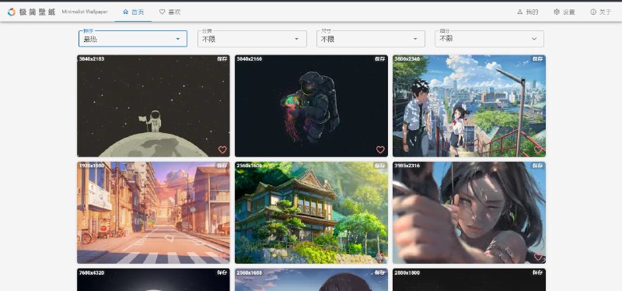Click the 3985x2316 resolution label
The height and width of the screenshot is (291, 622).
(407, 166)
